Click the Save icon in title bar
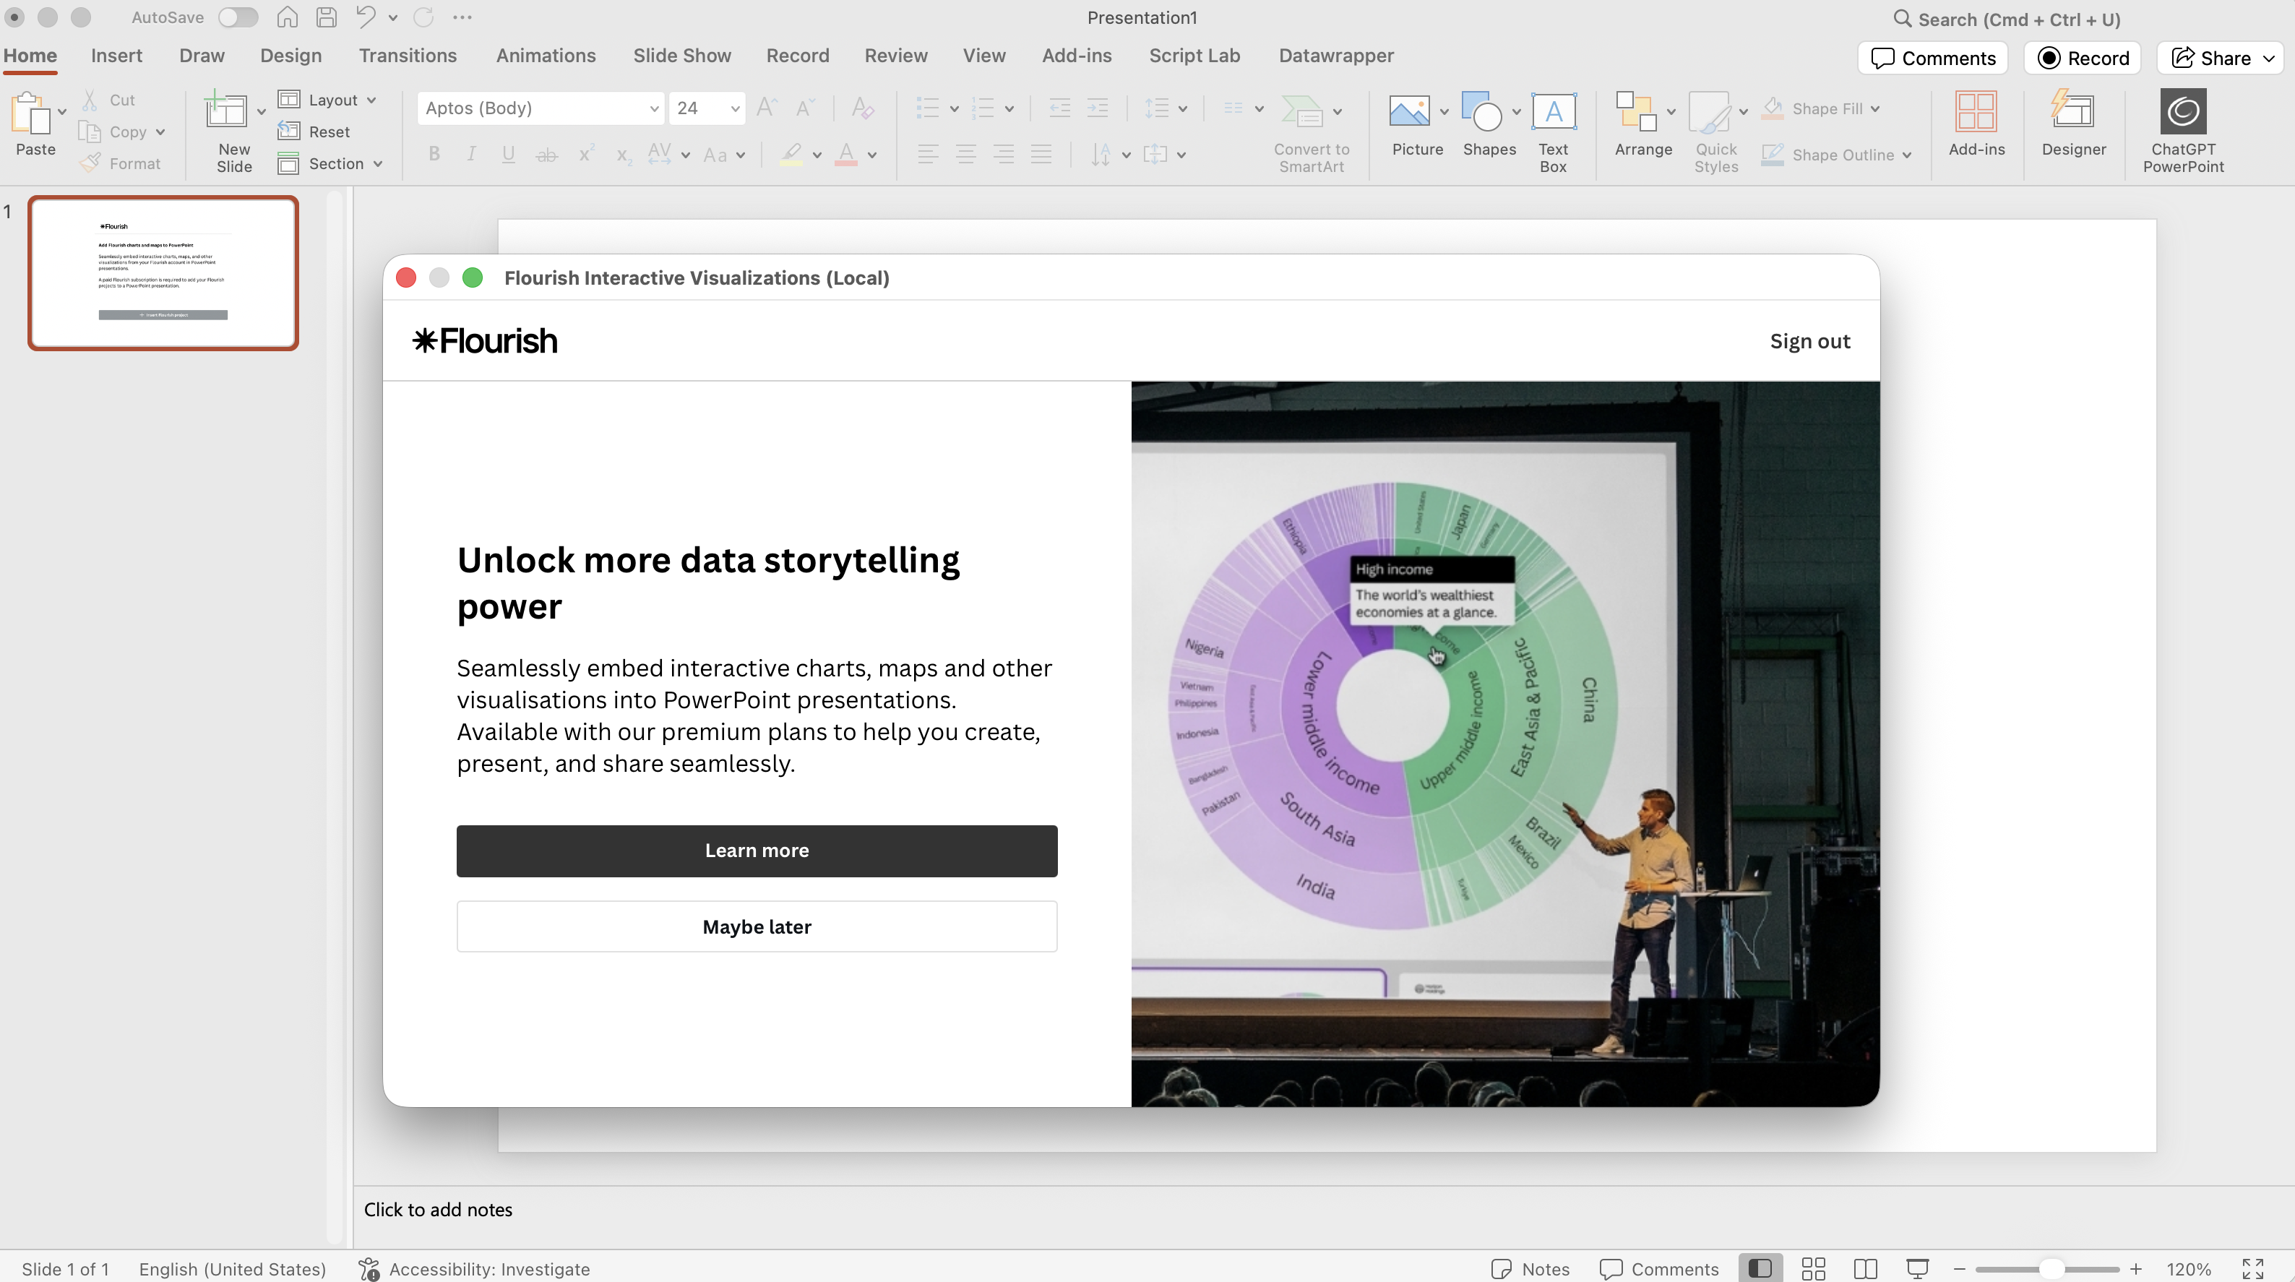The image size is (2295, 1282). pyautogui.click(x=326, y=17)
